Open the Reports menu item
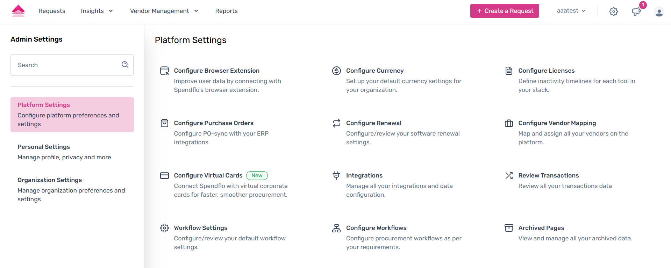The width and height of the screenshot is (671, 268). [x=226, y=11]
